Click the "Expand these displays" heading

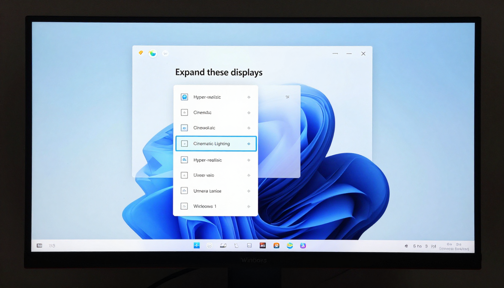click(219, 72)
